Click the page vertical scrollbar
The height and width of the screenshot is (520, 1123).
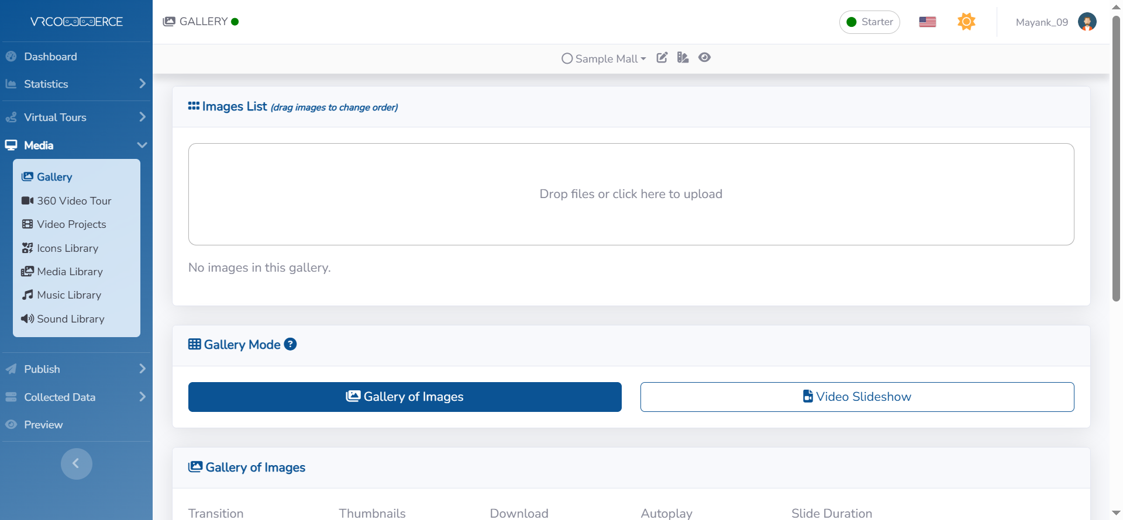pos(1116,158)
